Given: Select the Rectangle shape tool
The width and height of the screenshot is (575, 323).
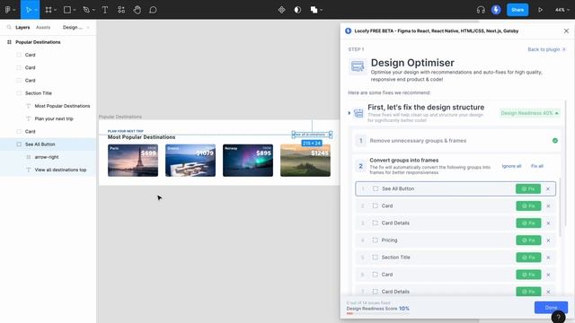Looking at the screenshot, I should (67, 10).
